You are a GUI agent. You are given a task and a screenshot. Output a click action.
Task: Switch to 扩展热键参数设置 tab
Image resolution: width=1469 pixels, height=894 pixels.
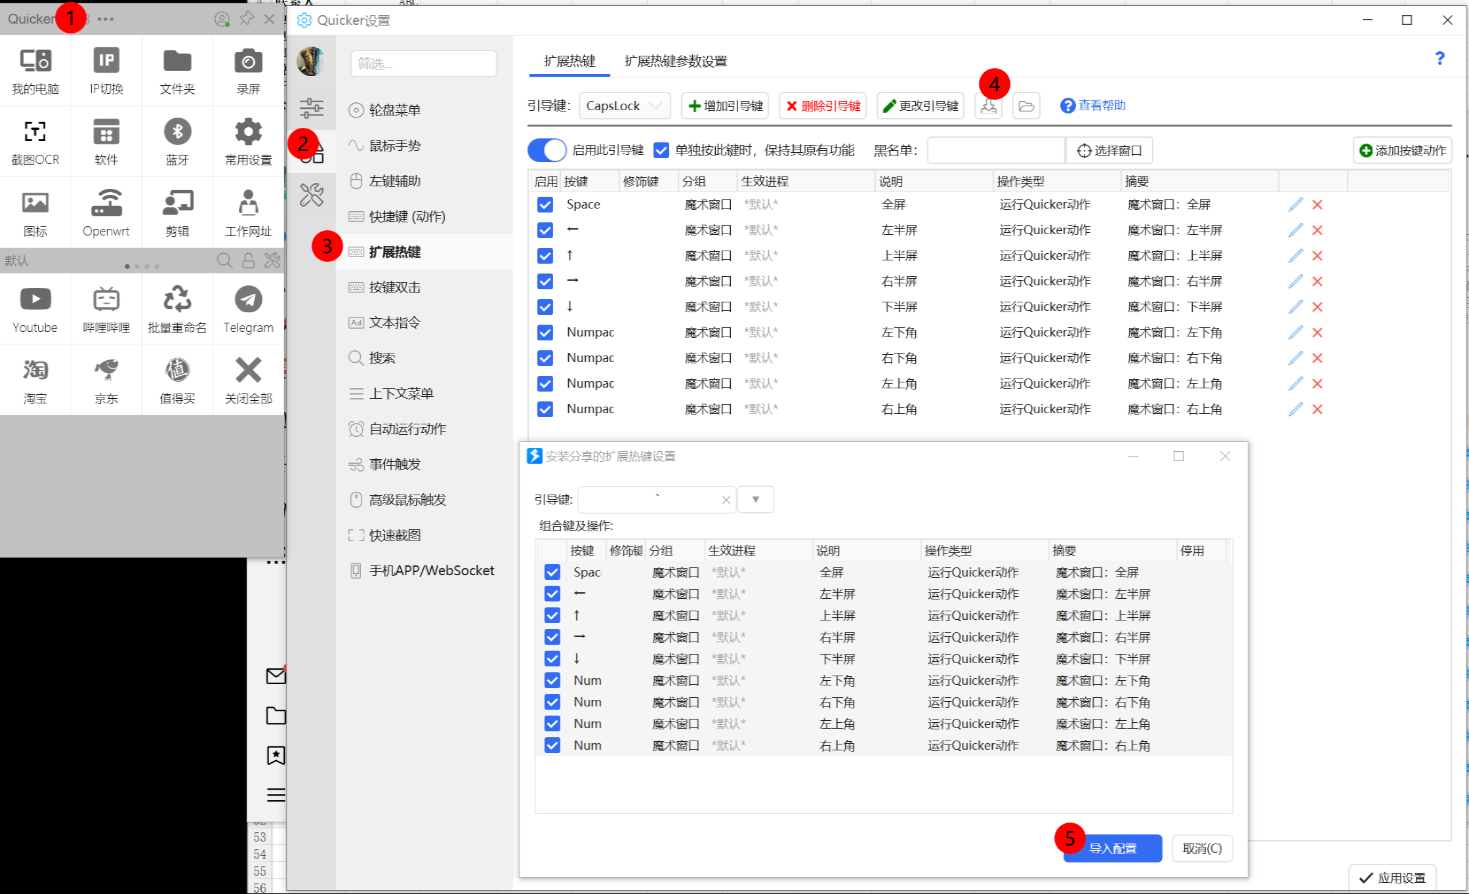(676, 61)
